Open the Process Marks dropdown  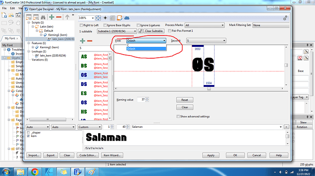205,25
